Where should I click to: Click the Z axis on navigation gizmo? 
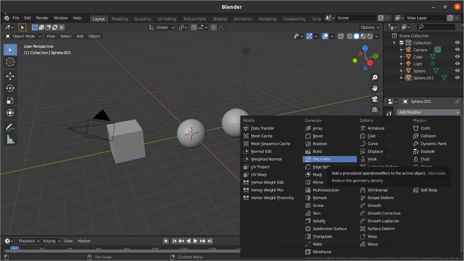coord(365,48)
